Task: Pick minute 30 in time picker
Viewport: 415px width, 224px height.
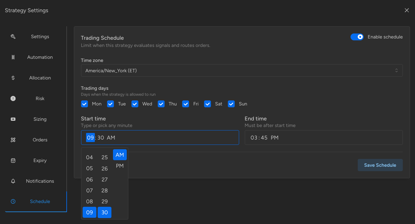Action: pos(105,212)
